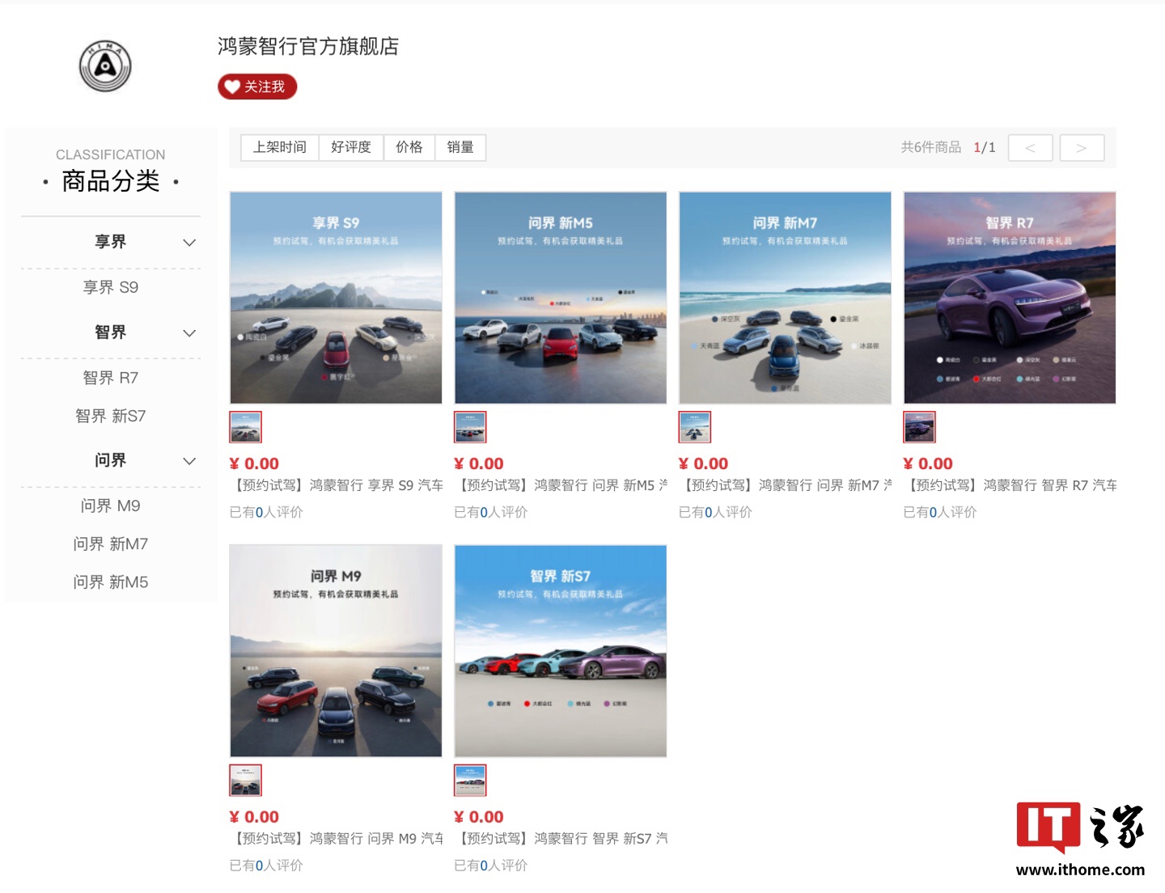Click the 商品分类 sidebar heading
The height and width of the screenshot is (893, 1165).
point(111,181)
